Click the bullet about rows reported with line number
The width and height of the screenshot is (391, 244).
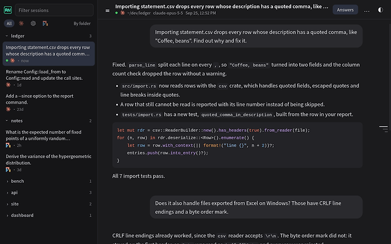223,104
